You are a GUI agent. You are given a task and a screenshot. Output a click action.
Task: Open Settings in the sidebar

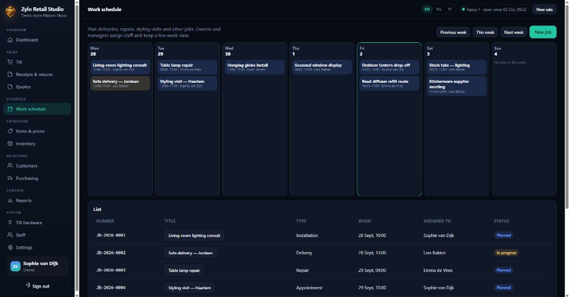(x=37, y=248)
